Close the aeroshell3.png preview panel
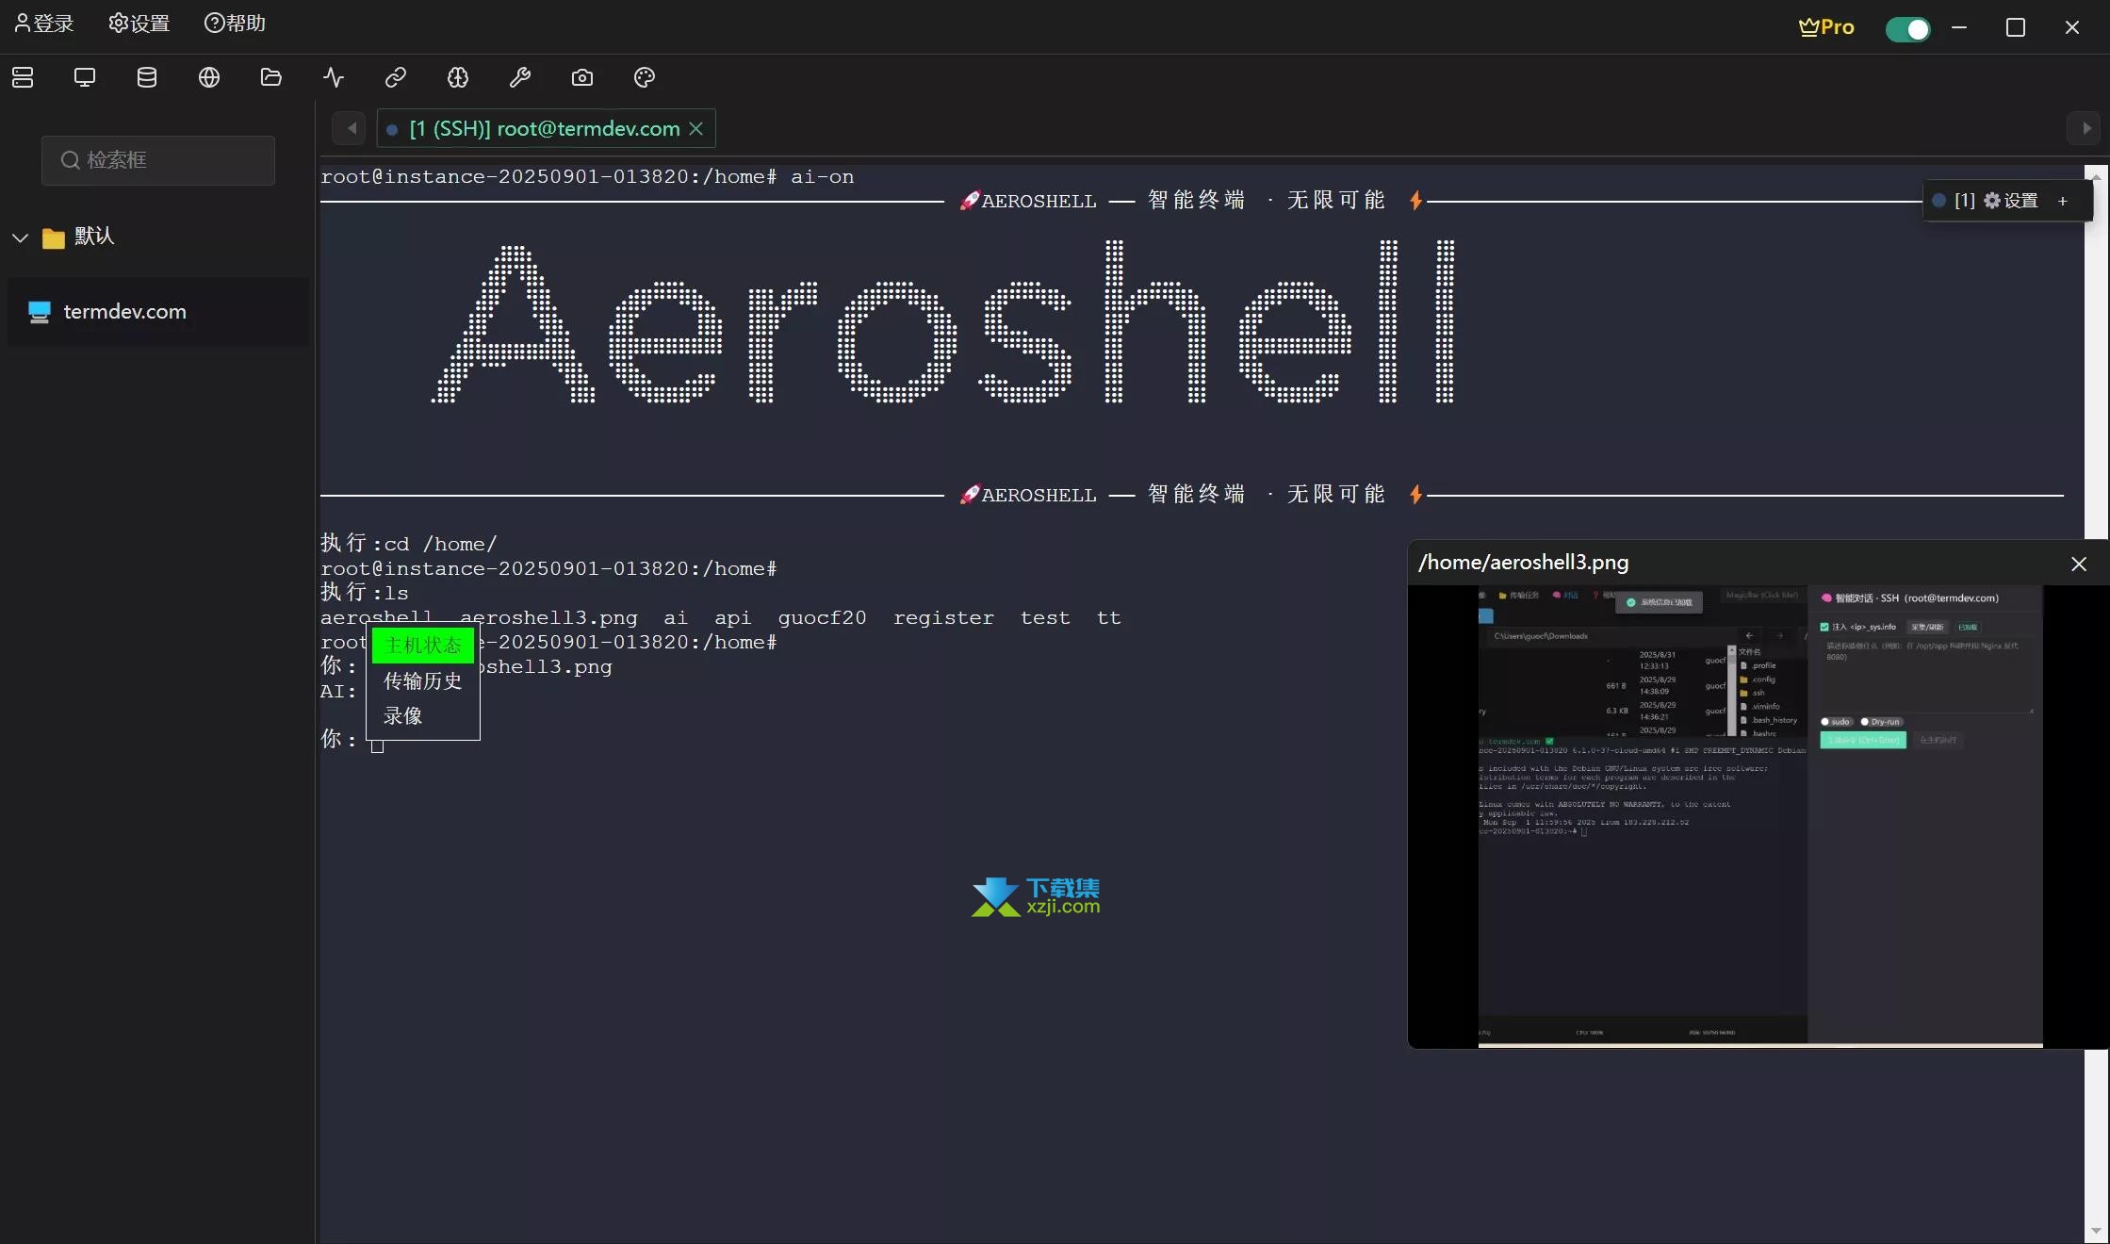 click(2078, 564)
